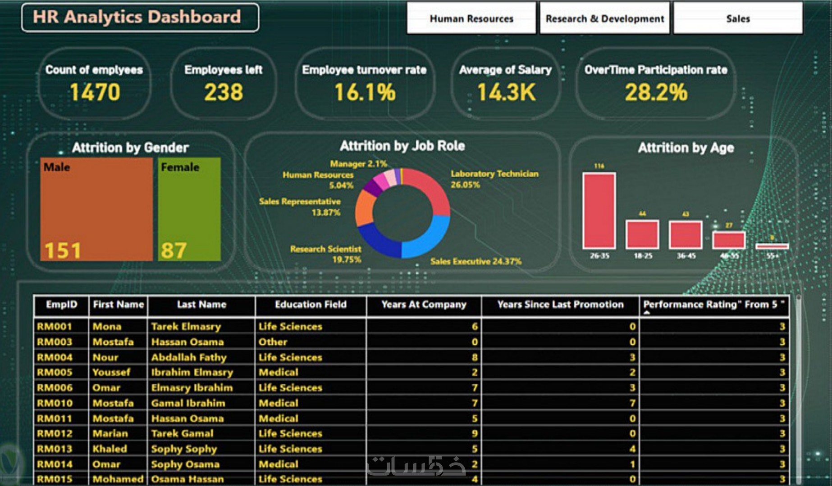
Task: Click the Performance Rating column header
Action: [714, 305]
